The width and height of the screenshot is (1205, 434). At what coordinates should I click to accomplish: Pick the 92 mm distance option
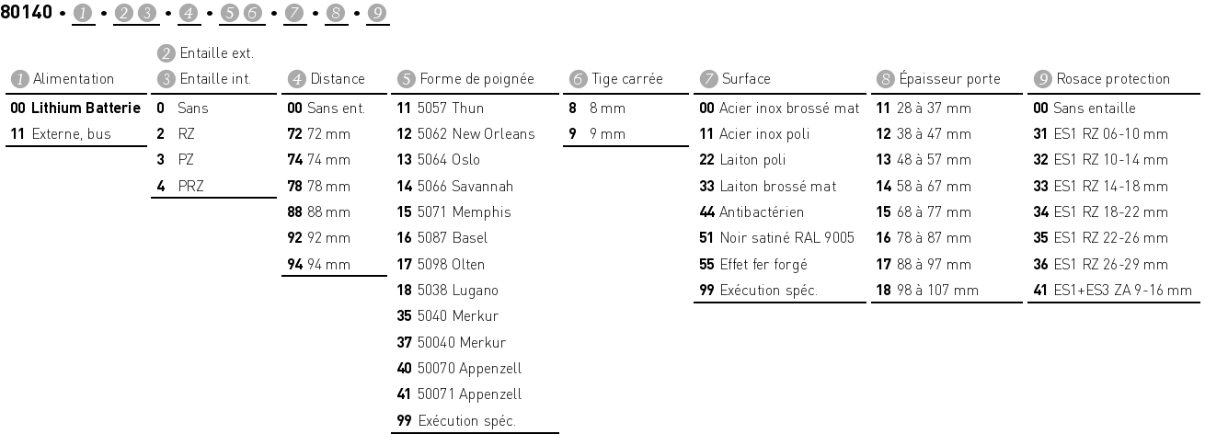(x=319, y=238)
